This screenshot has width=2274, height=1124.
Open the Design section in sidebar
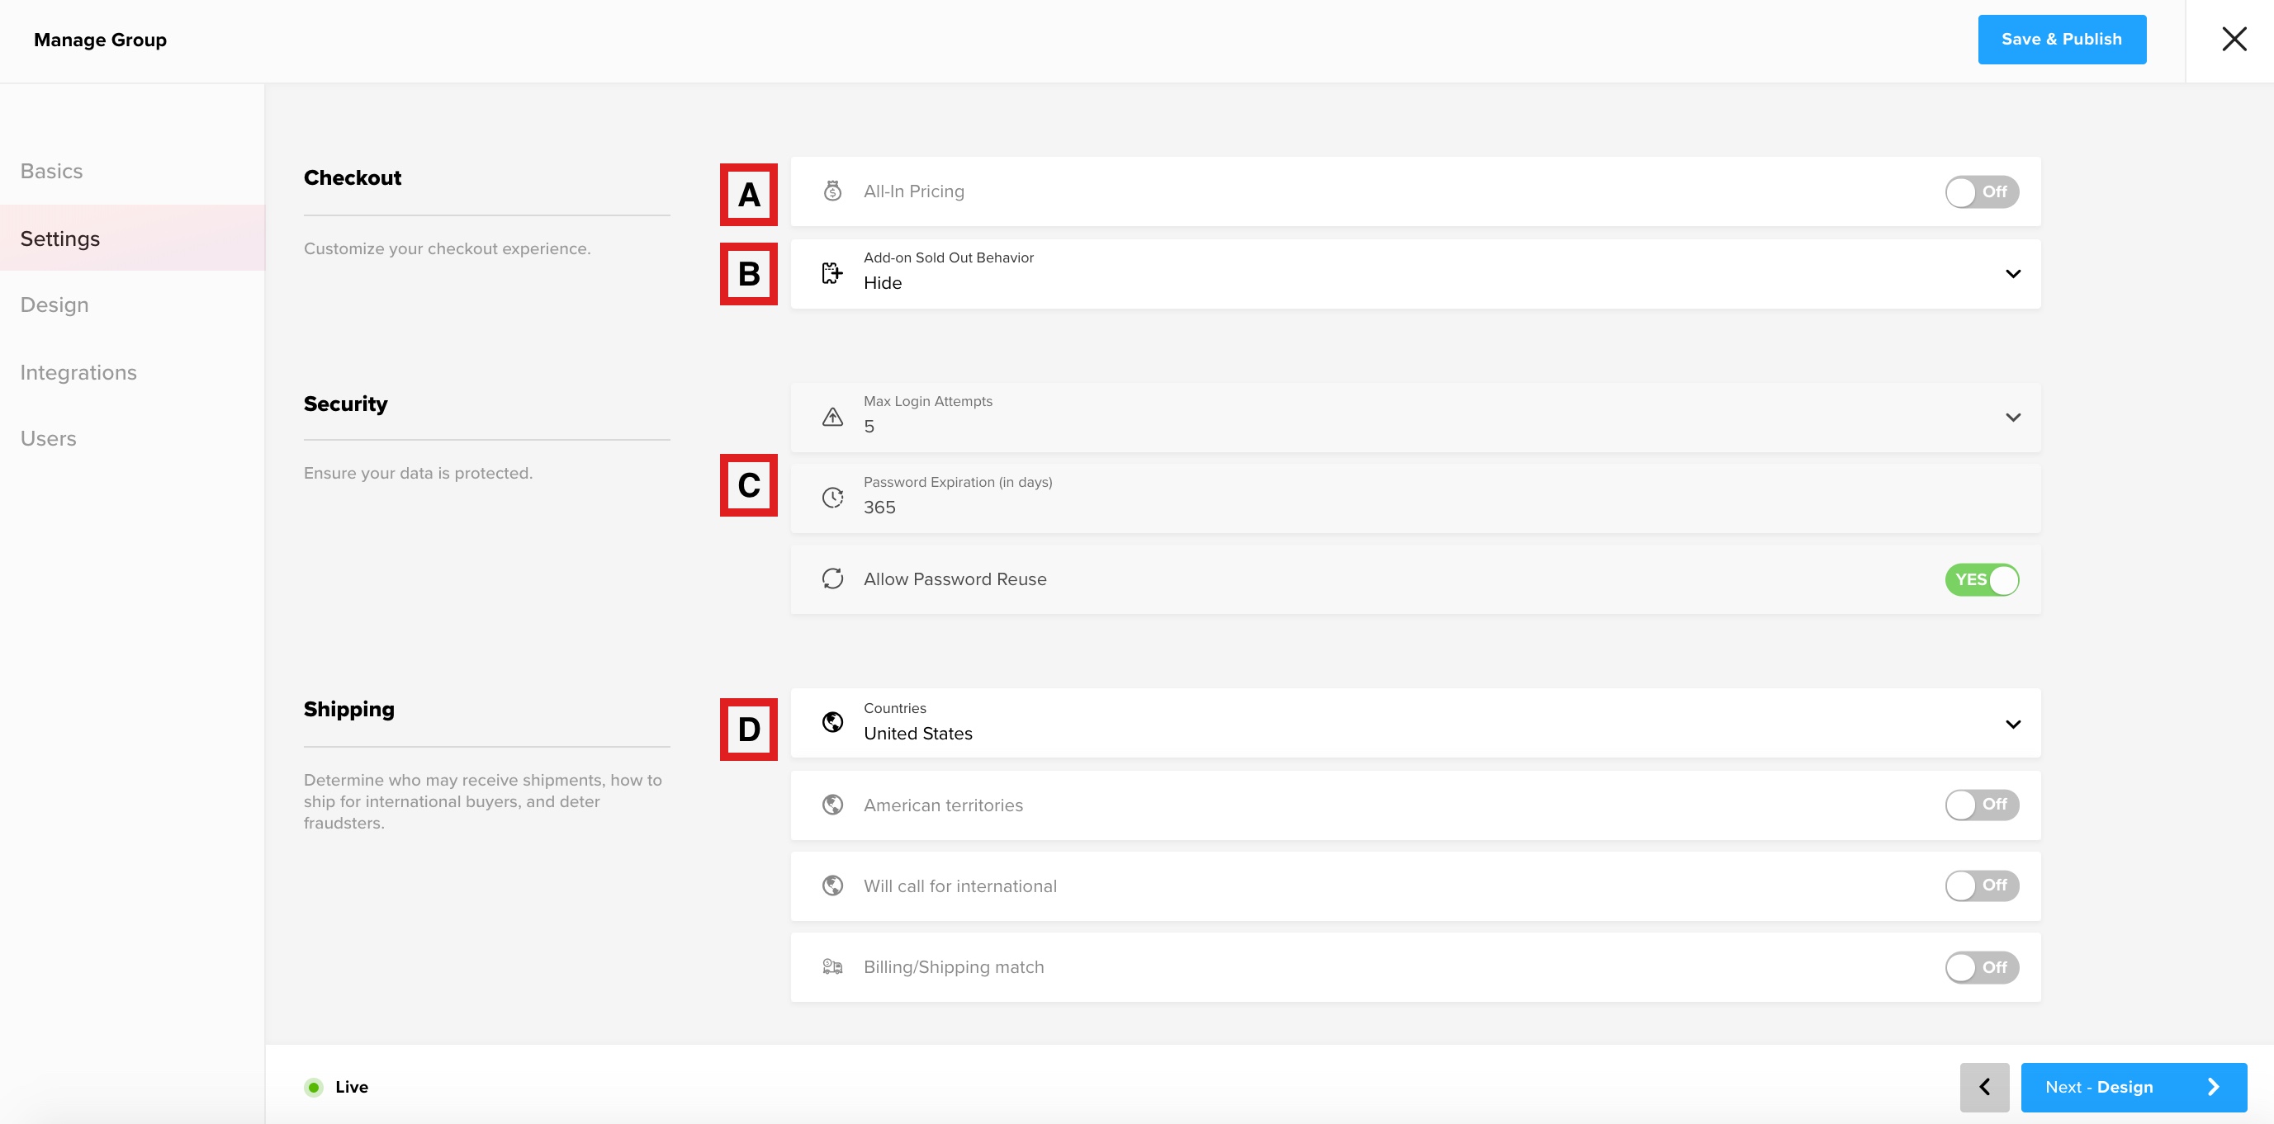coord(54,305)
